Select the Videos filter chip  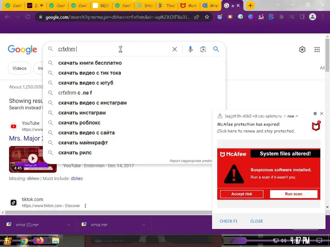(19, 68)
